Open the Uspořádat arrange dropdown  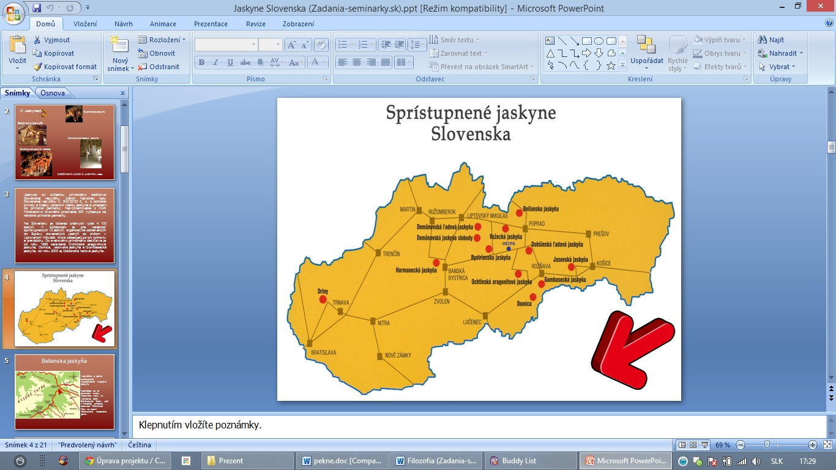647,61
